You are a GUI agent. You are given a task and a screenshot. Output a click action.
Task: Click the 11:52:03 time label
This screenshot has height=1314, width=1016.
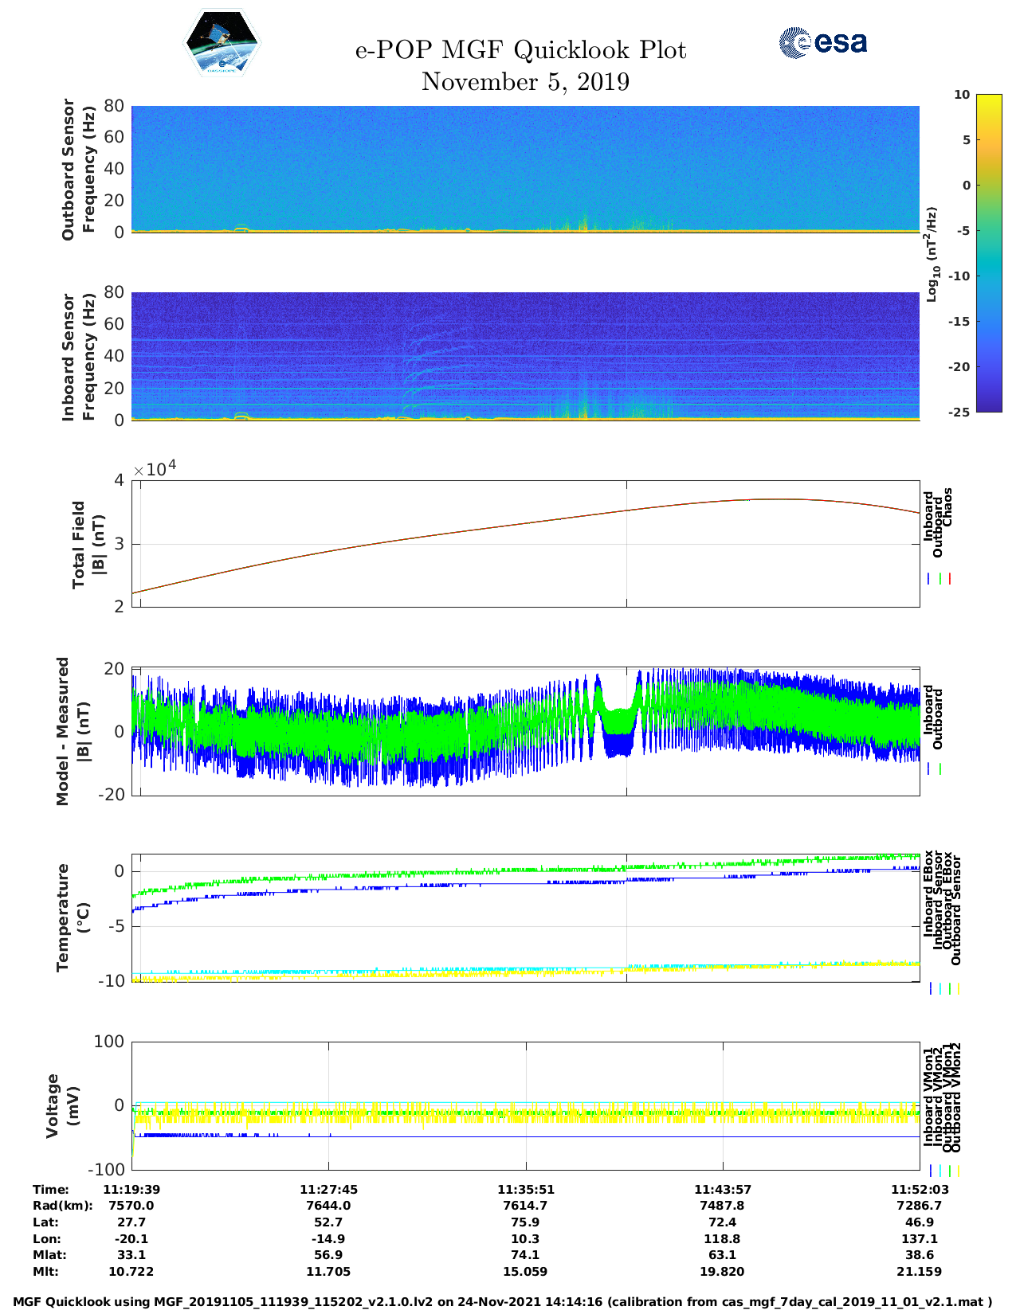click(919, 1189)
